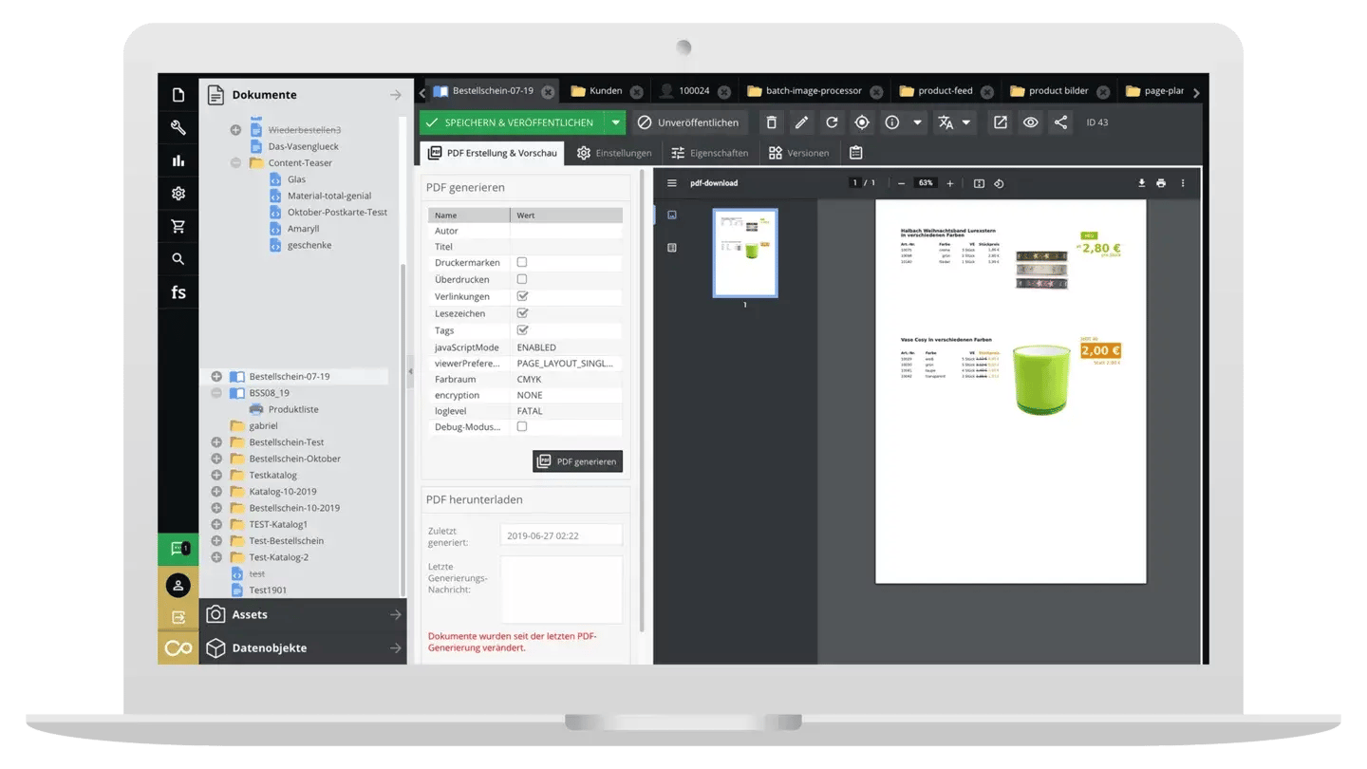Locate document in tree via crosshair icon
Image resolution: width=1367 pixels, height=769 pixels.
861,122
